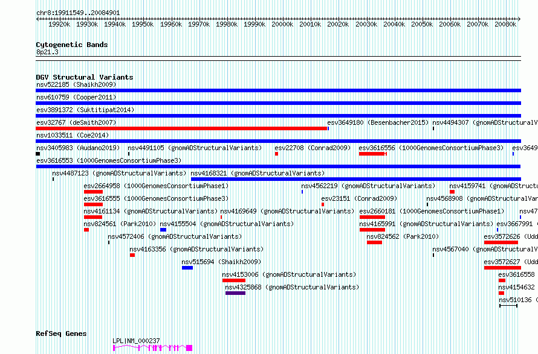Select the nsv4163356 gnomAD variant label
The width and height of the screenshot is (538, 354).
[196, 249]
